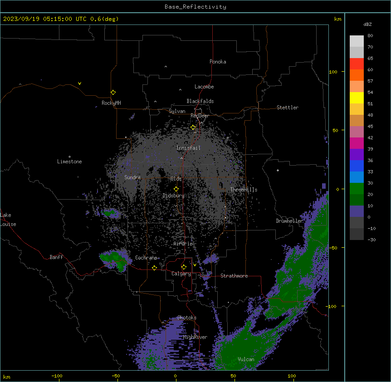
Task: Click the red 60-65 dBZ legend swatch
Action: [357, 64]
